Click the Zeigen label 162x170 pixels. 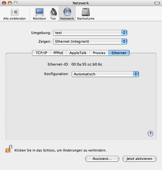(x=45, y=41)
